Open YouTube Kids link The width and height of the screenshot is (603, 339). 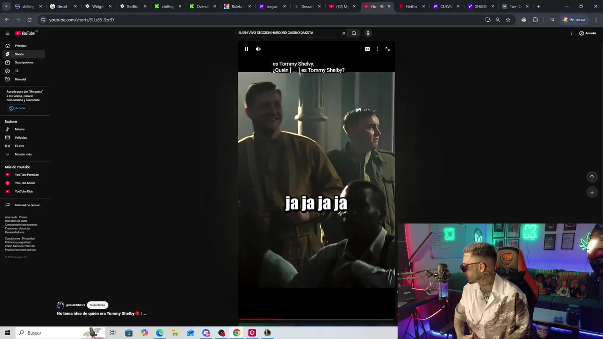click(24, 192)
